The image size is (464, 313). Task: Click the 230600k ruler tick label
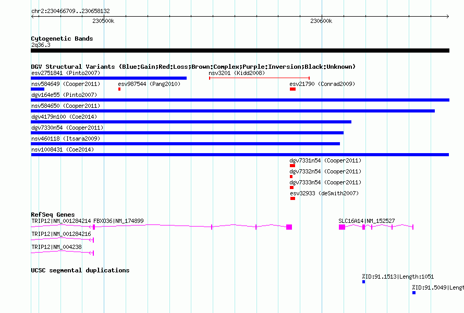tap(321, 21)
